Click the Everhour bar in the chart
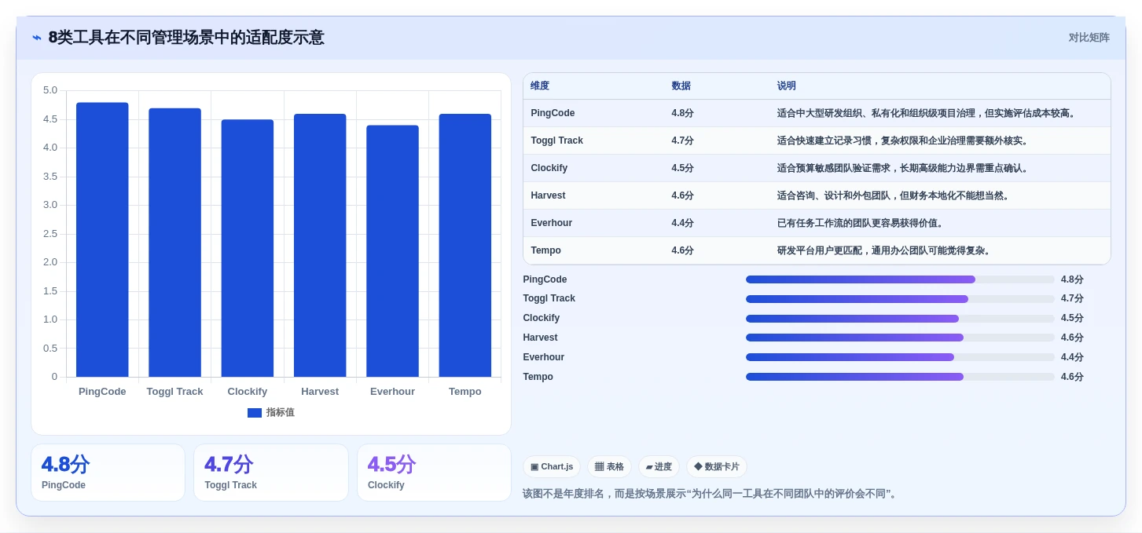Viewport: 1142px width, 533px height. pos(392,251)
